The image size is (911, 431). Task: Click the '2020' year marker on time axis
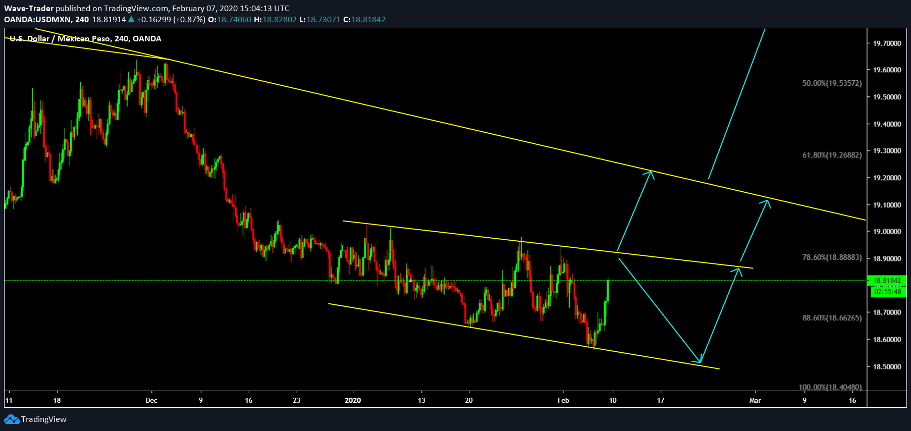[x=353, y=400]
